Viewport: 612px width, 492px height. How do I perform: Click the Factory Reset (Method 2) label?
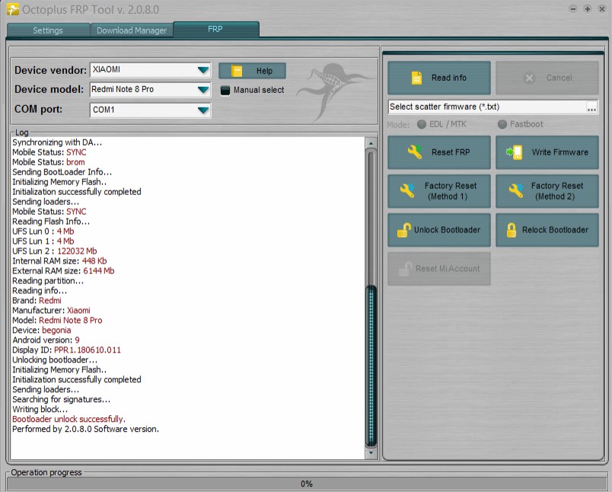[557, 191]
